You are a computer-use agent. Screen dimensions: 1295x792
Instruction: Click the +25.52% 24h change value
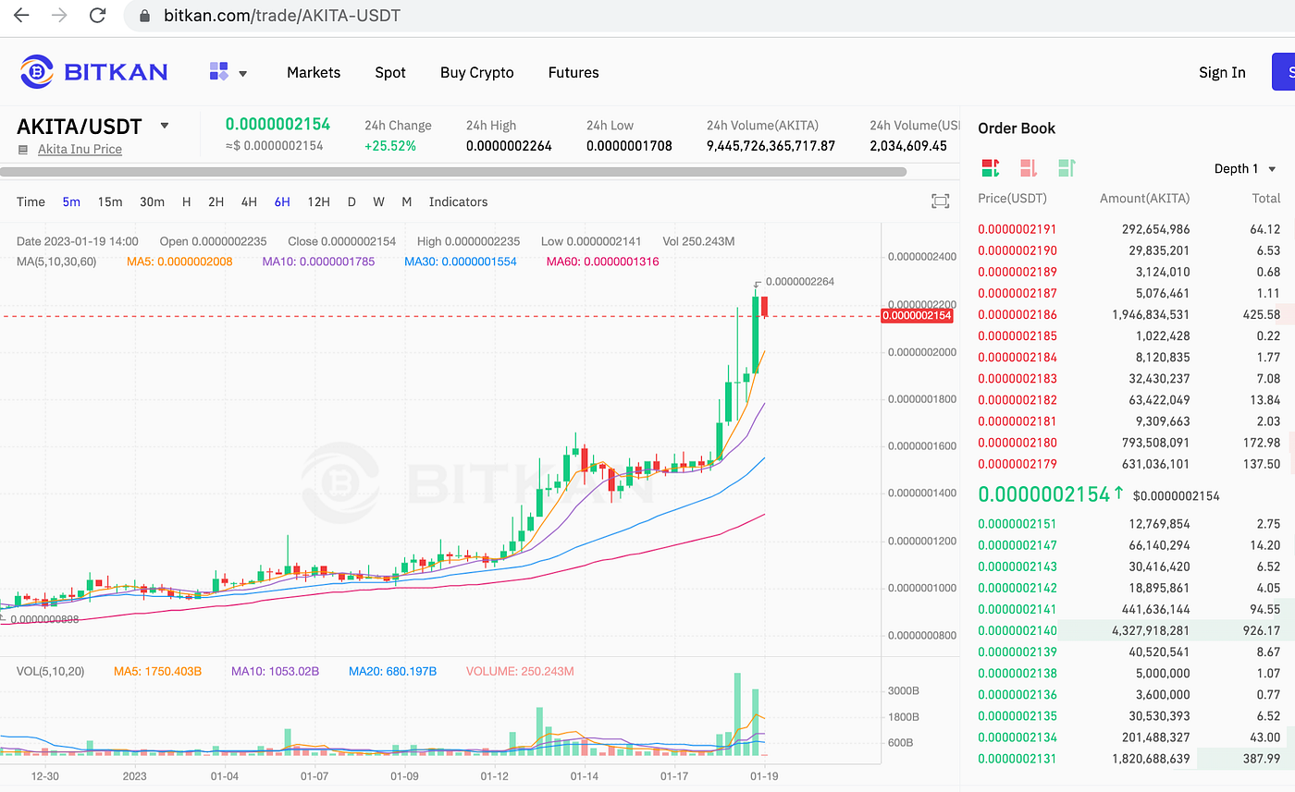[x=390, y=146]
